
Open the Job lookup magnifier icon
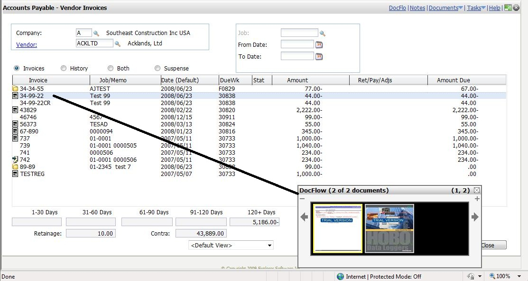[x=322, y=33]
